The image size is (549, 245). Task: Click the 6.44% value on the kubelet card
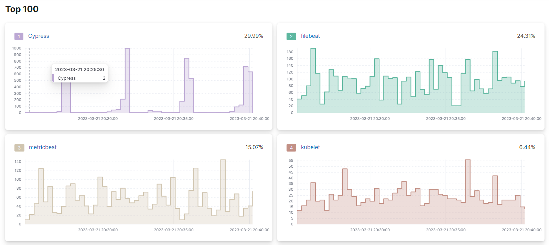527,147
